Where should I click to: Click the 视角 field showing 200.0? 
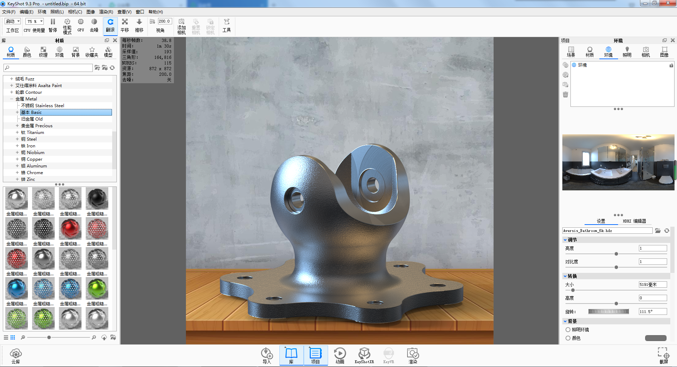click(x=164, y=21)
